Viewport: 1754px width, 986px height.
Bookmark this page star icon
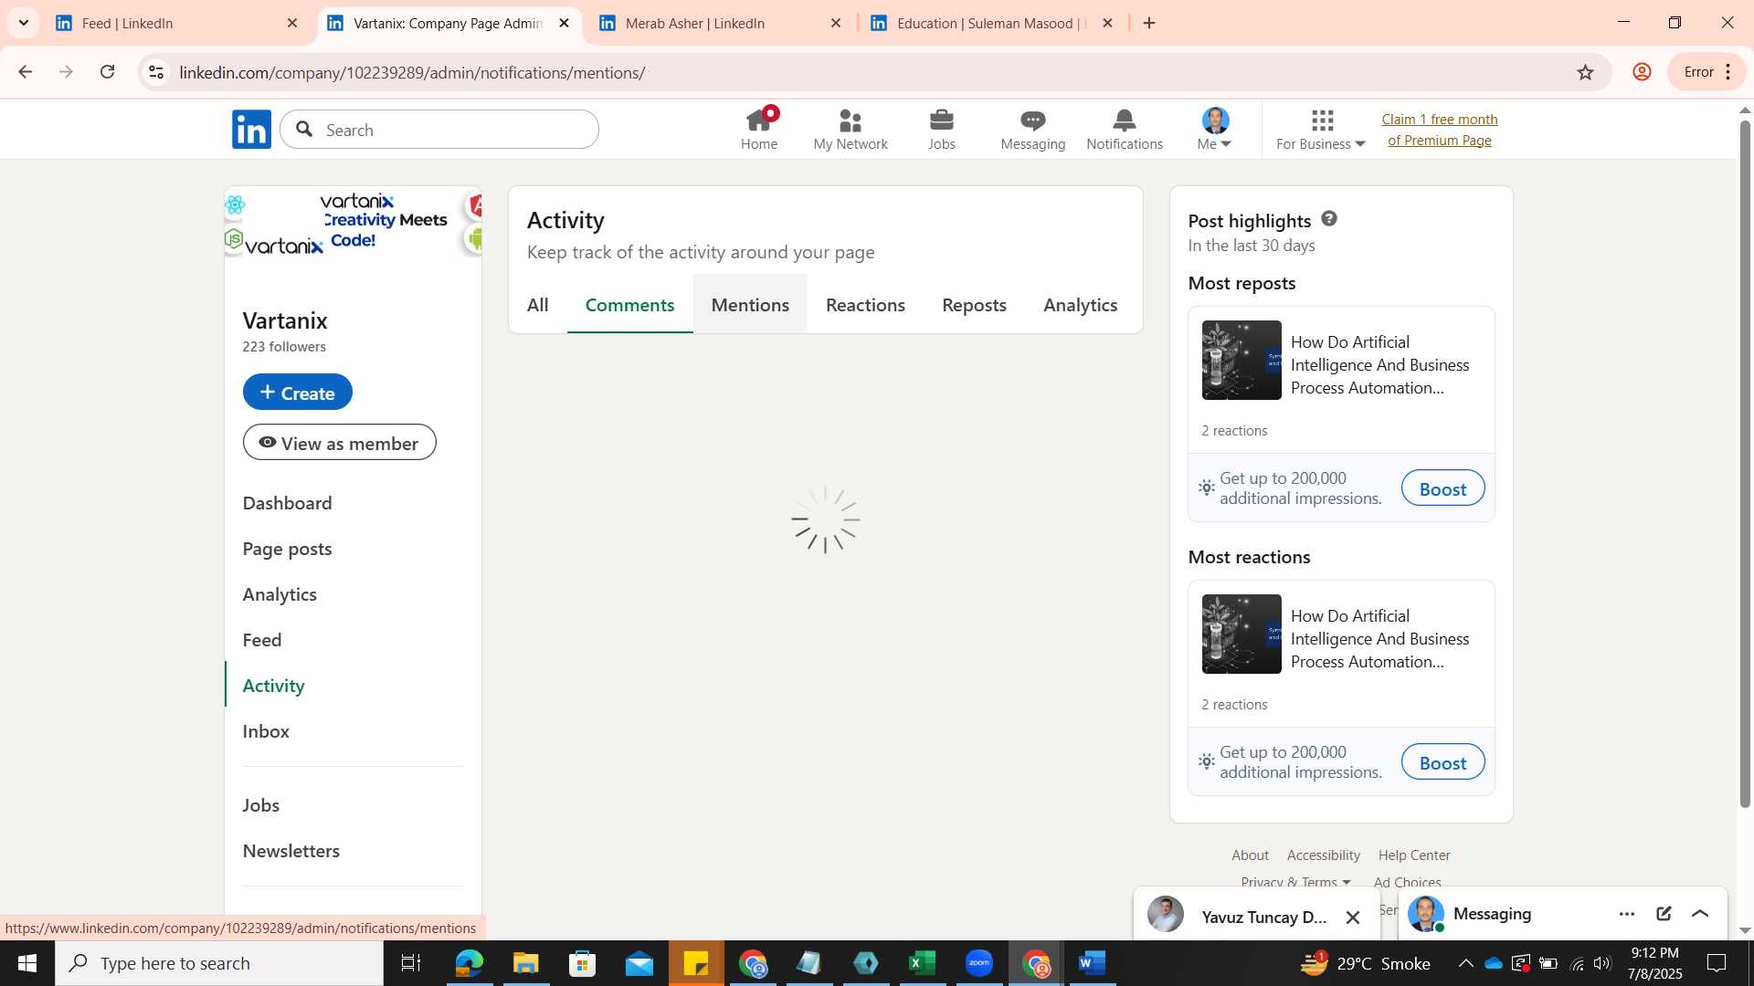tap(1585, 72)
